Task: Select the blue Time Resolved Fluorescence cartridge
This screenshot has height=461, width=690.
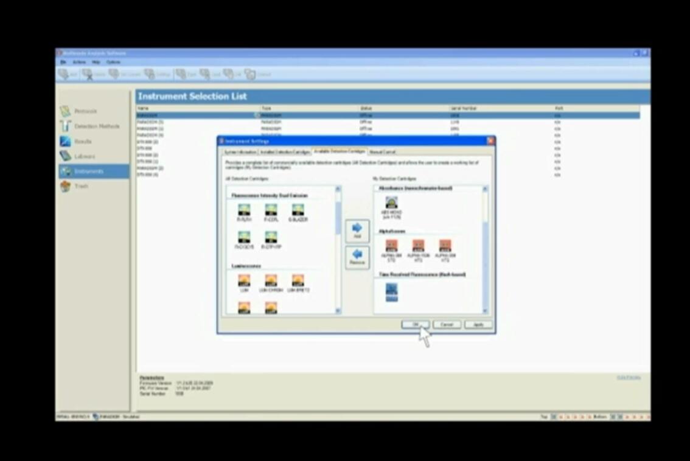Action: coord(391,293)
